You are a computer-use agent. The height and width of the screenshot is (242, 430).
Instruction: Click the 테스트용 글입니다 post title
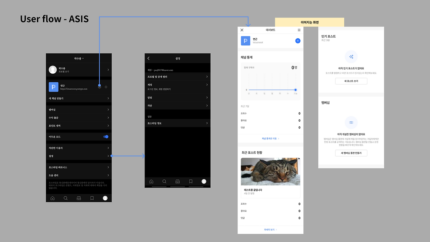253,190
